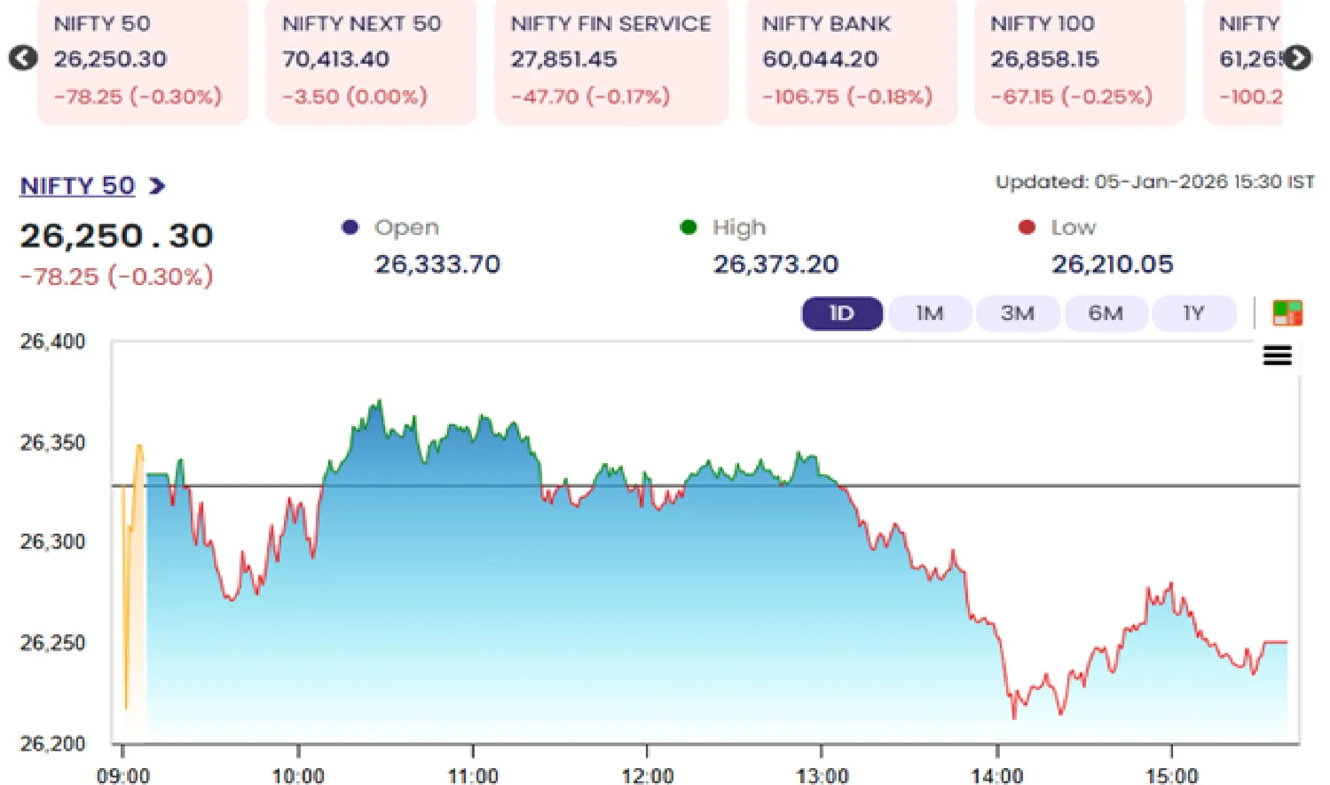The image size is (1330, 785).
Task: Select the NIFTY 50 card in carousel
Action: point(143,61)
